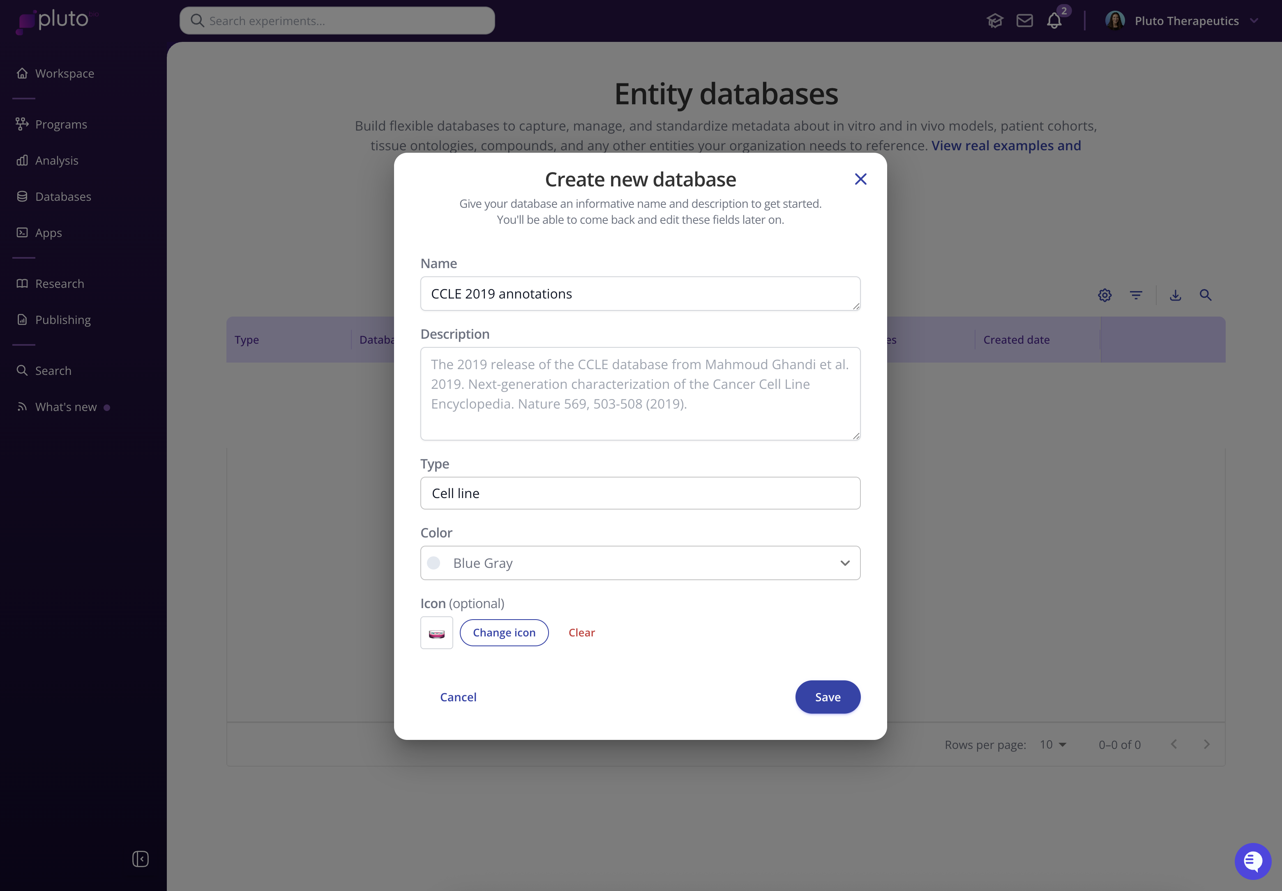The width and height of the screenshot is (1282, 891).
Task: Focus the Type input field
Action: coord(640,493)
